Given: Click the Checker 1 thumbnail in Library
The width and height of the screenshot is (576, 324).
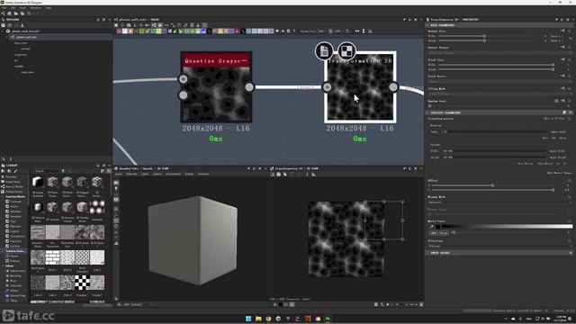Looking at the screenshot, I should click(82, 283).
